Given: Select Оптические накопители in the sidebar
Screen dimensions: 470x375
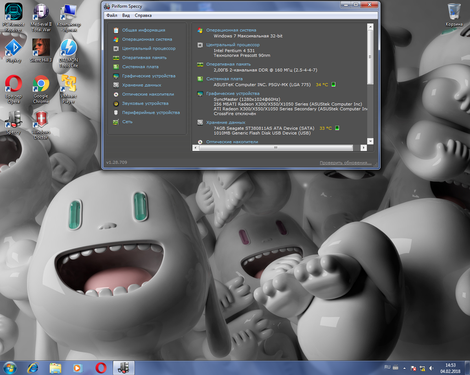Looking at the screenshot, I should pyautogui.click(x=148, y=94).
